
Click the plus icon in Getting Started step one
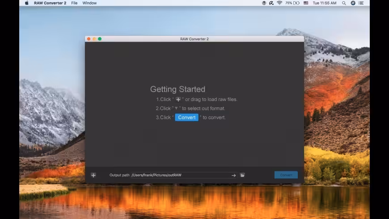pos(178,100)
